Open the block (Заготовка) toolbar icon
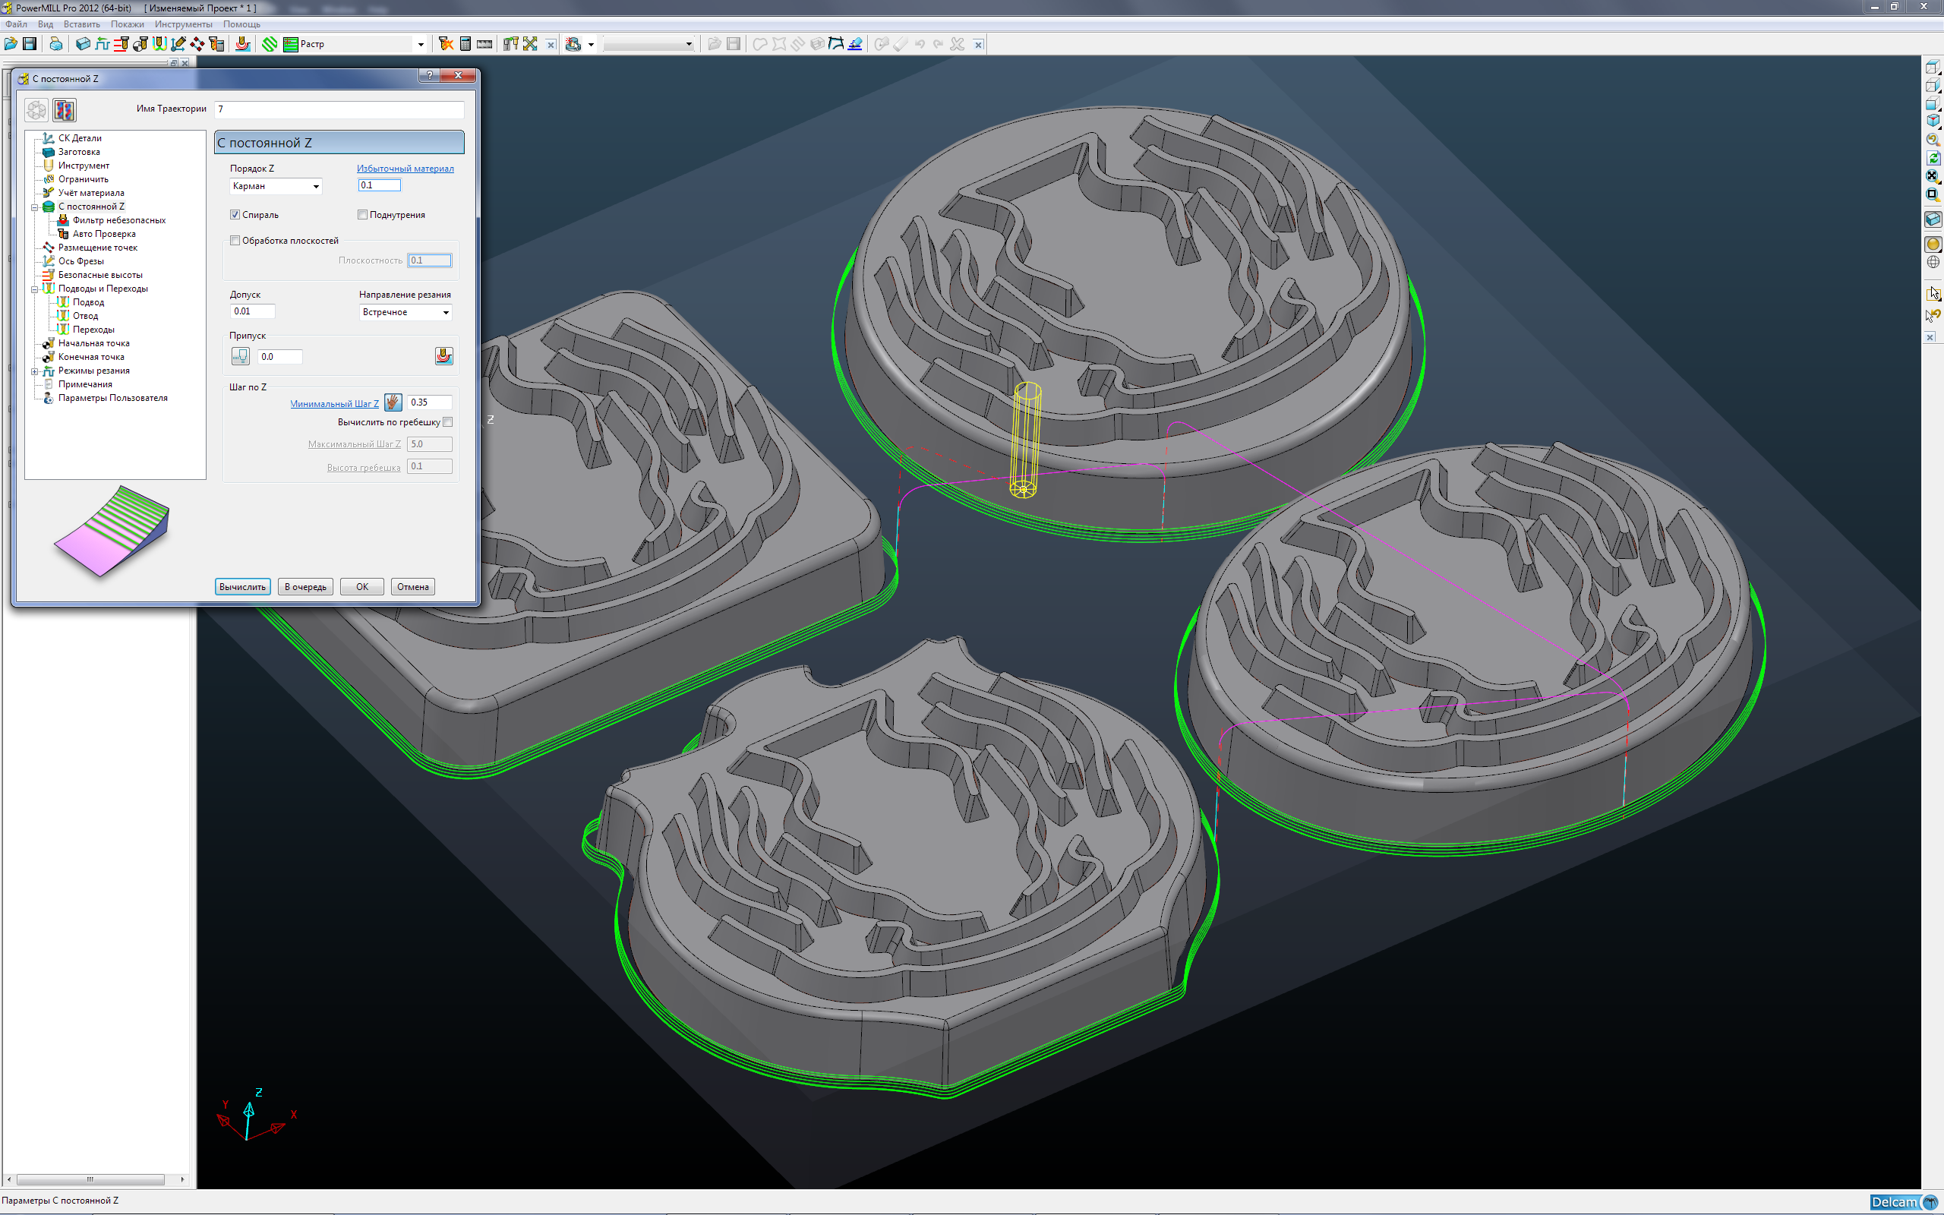 click(x=83, y=44)
